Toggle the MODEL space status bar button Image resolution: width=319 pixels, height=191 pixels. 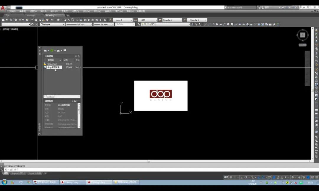[x=226, y=177]
